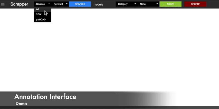Open the Keyword dropdown
The image size is (219, 109).
pos(60,4)
